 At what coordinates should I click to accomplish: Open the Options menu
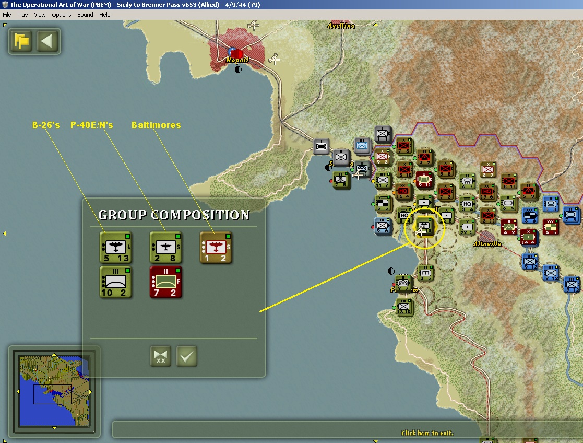[x=62, y=15]
